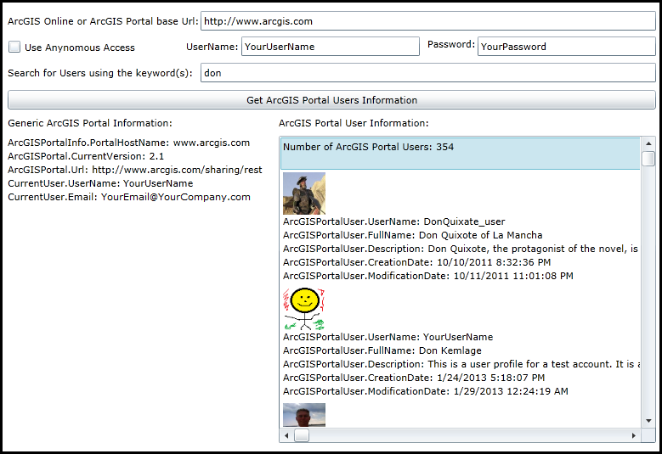Select the Number of ArcGIS Portal Users row
Screen dimensions: 662x454
461,154
